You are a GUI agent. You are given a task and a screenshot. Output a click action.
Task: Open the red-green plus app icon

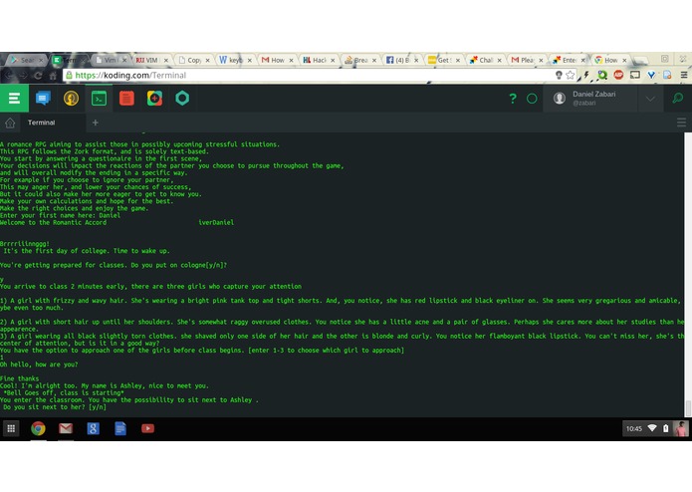click(154, 98)
